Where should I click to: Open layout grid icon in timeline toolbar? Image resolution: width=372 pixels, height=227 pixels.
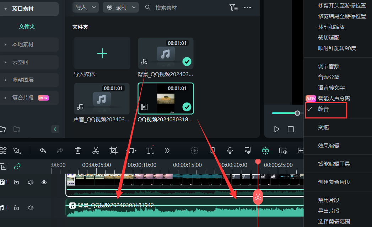[3, 151]
